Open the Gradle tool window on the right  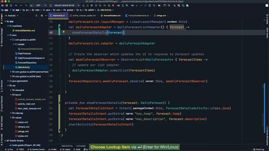click(267, 19)
